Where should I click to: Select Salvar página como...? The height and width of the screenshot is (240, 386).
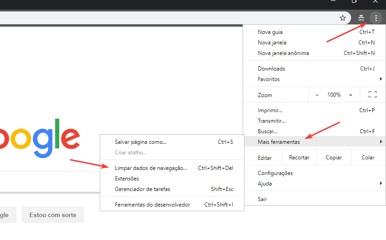point(172,142)
